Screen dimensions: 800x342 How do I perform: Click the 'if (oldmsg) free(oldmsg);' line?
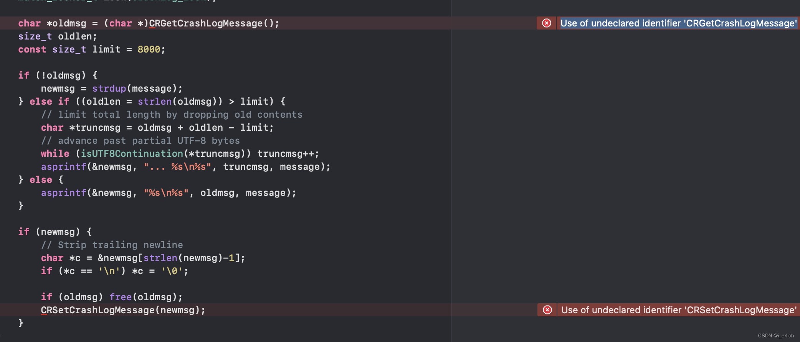[112, 297]
